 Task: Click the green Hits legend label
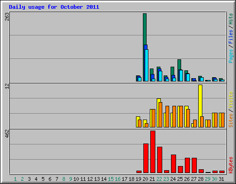point(231,19)
